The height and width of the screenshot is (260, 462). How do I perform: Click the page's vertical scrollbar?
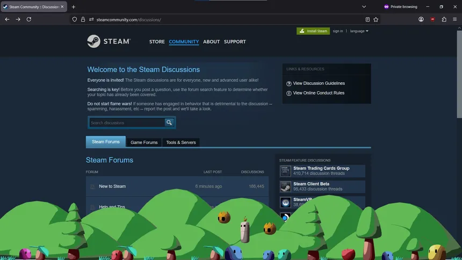point(458,81)
